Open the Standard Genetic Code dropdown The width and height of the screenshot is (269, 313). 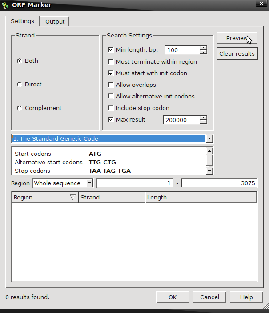[209, 139]
